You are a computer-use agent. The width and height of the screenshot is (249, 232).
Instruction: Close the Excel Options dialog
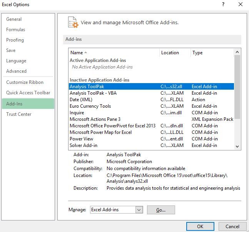(241, 4)
